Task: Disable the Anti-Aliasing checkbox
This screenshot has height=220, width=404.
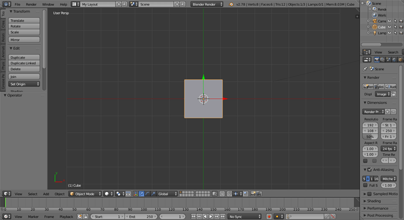Action: point(369,170)
